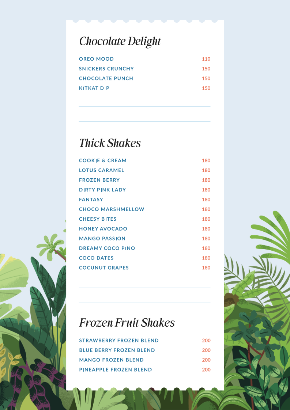Pick Dreamy Coco Pino from the list
This screenshot has height=410, width=290.
tap(107, 248)
